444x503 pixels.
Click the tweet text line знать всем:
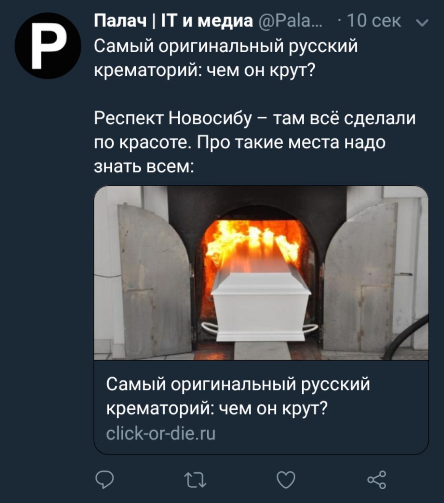(x=144, y=167)
